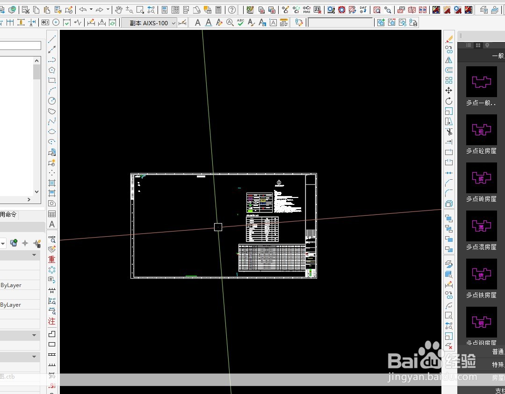The width and height of the screenshot is (505, 394).
Task: Select the Rectangle draw tool
Action: point(52,80)
